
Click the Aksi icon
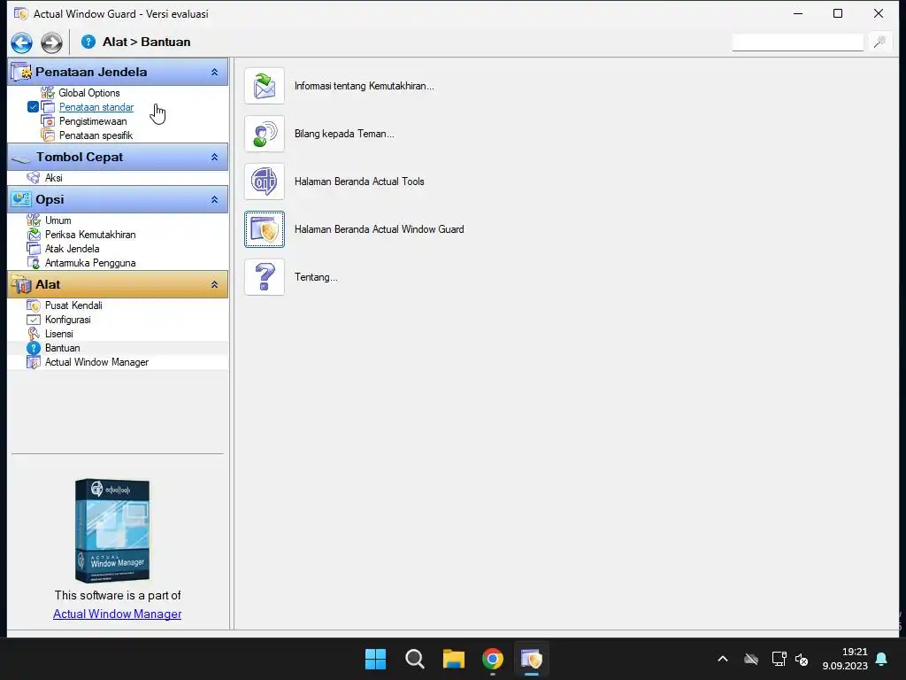click(34, 178)
